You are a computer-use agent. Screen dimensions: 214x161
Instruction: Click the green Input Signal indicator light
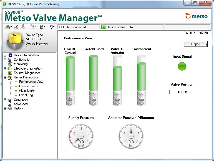click(x=182, y=66)
